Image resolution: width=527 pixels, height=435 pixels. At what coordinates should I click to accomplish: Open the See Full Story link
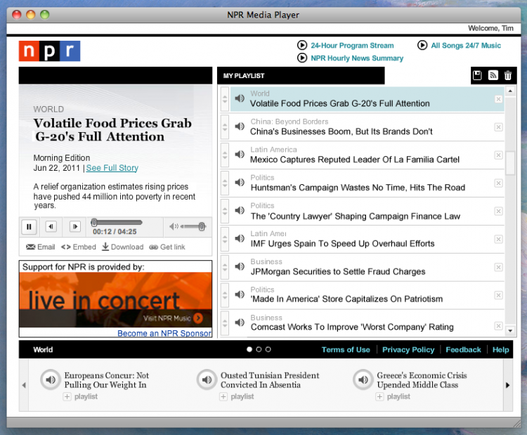point(112,168)
